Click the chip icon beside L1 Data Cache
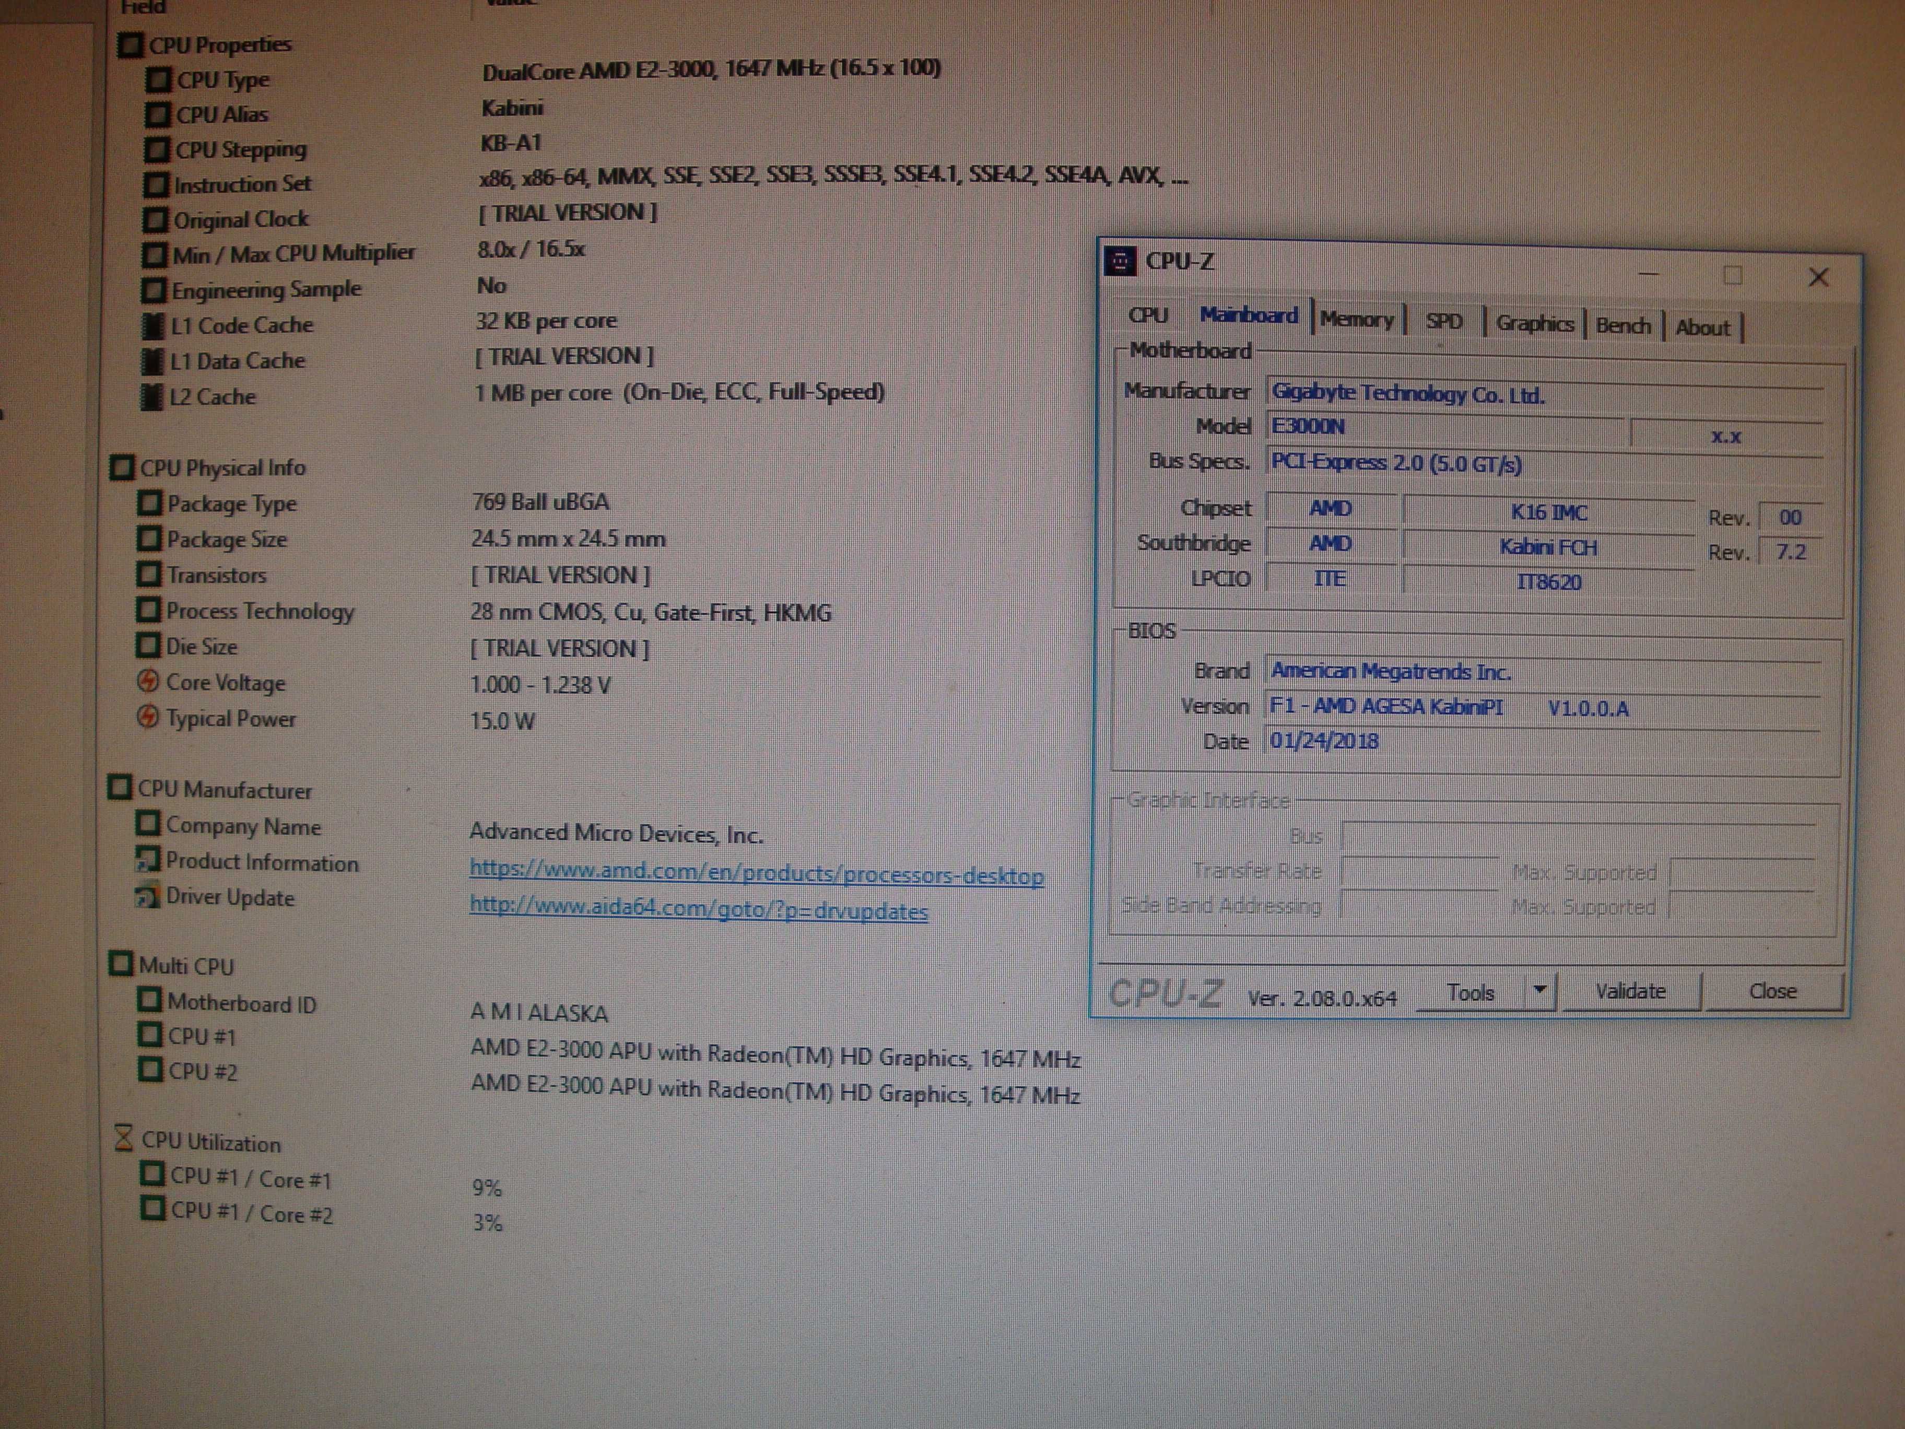This screenshot has height=1429, width=1905. point(151,361)
